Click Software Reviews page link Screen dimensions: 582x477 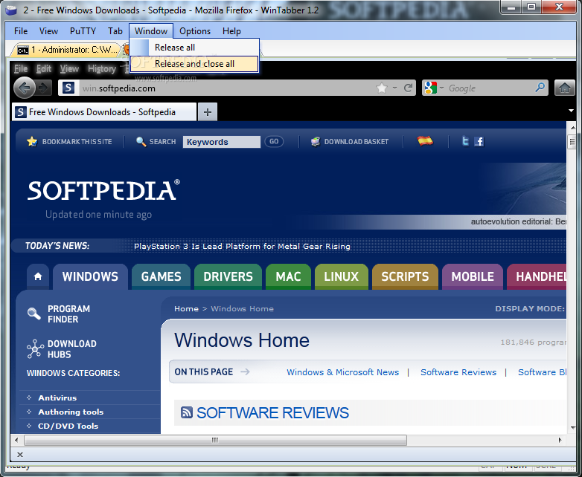[458, 372]
